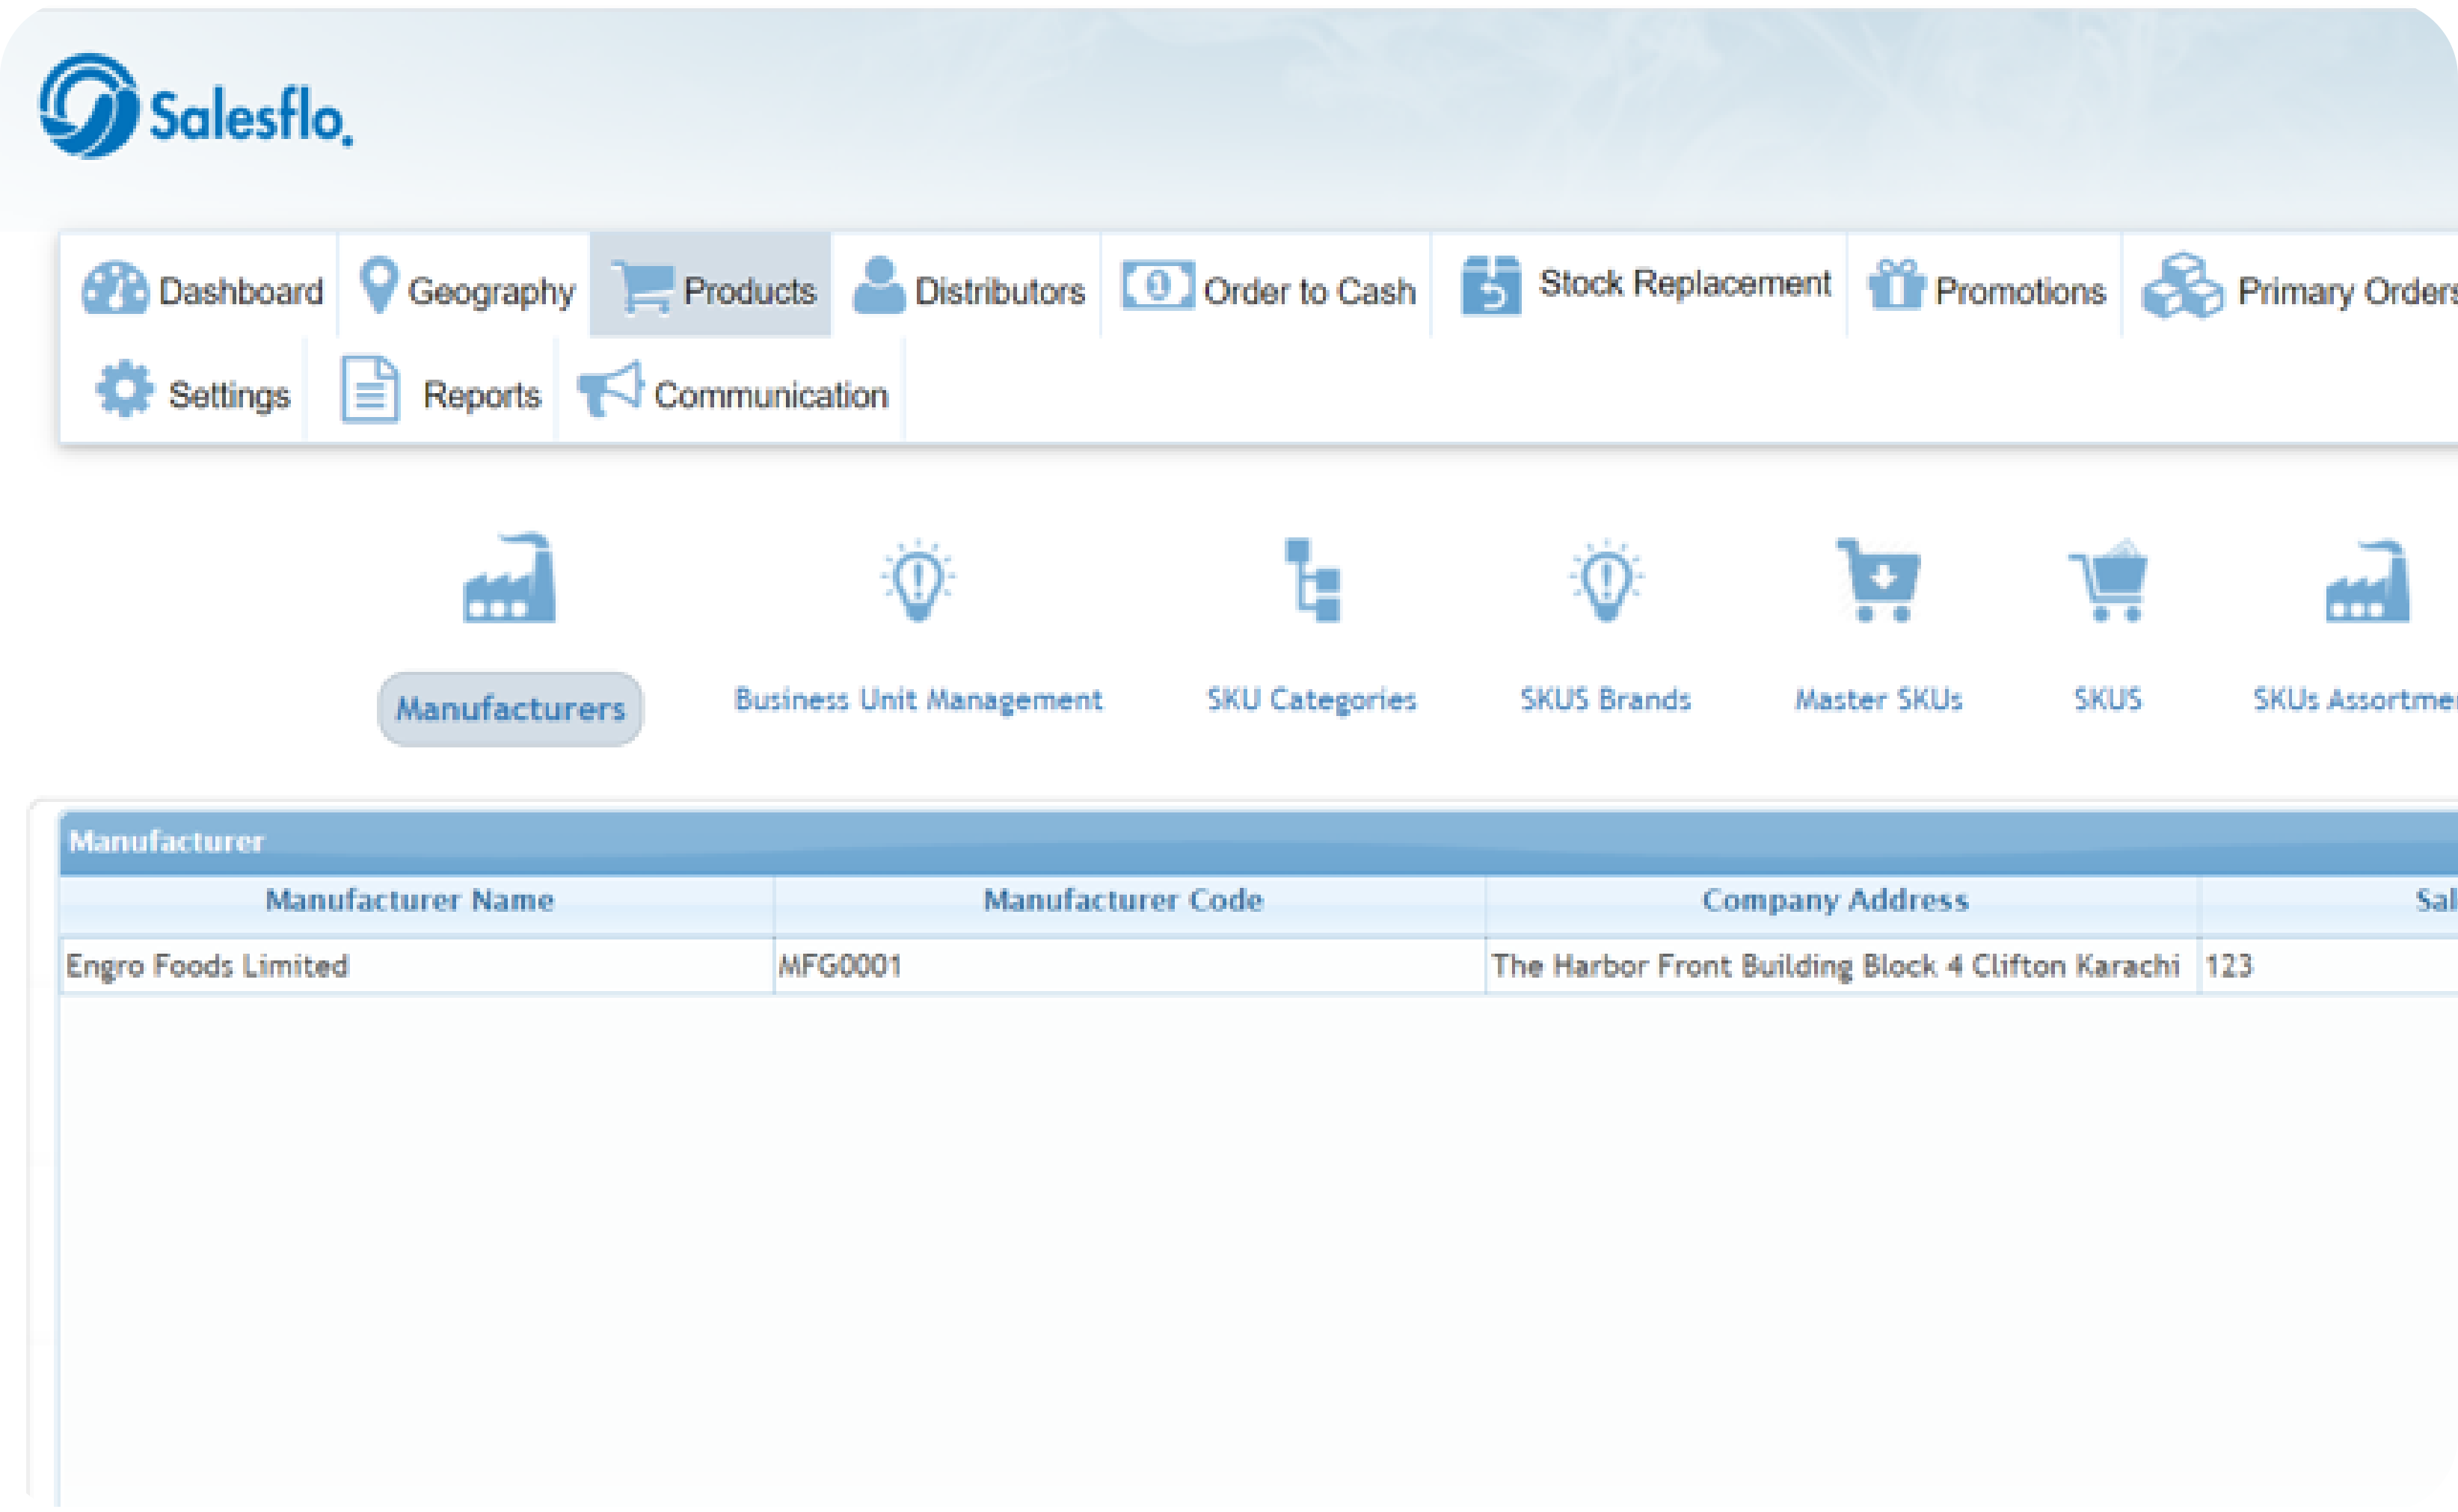Click the Manufacturers factory icon

point(509,581)
